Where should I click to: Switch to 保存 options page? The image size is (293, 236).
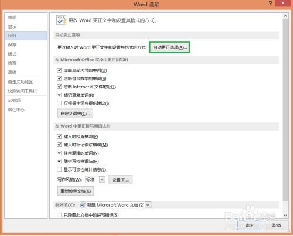click(x=12, y=45)
